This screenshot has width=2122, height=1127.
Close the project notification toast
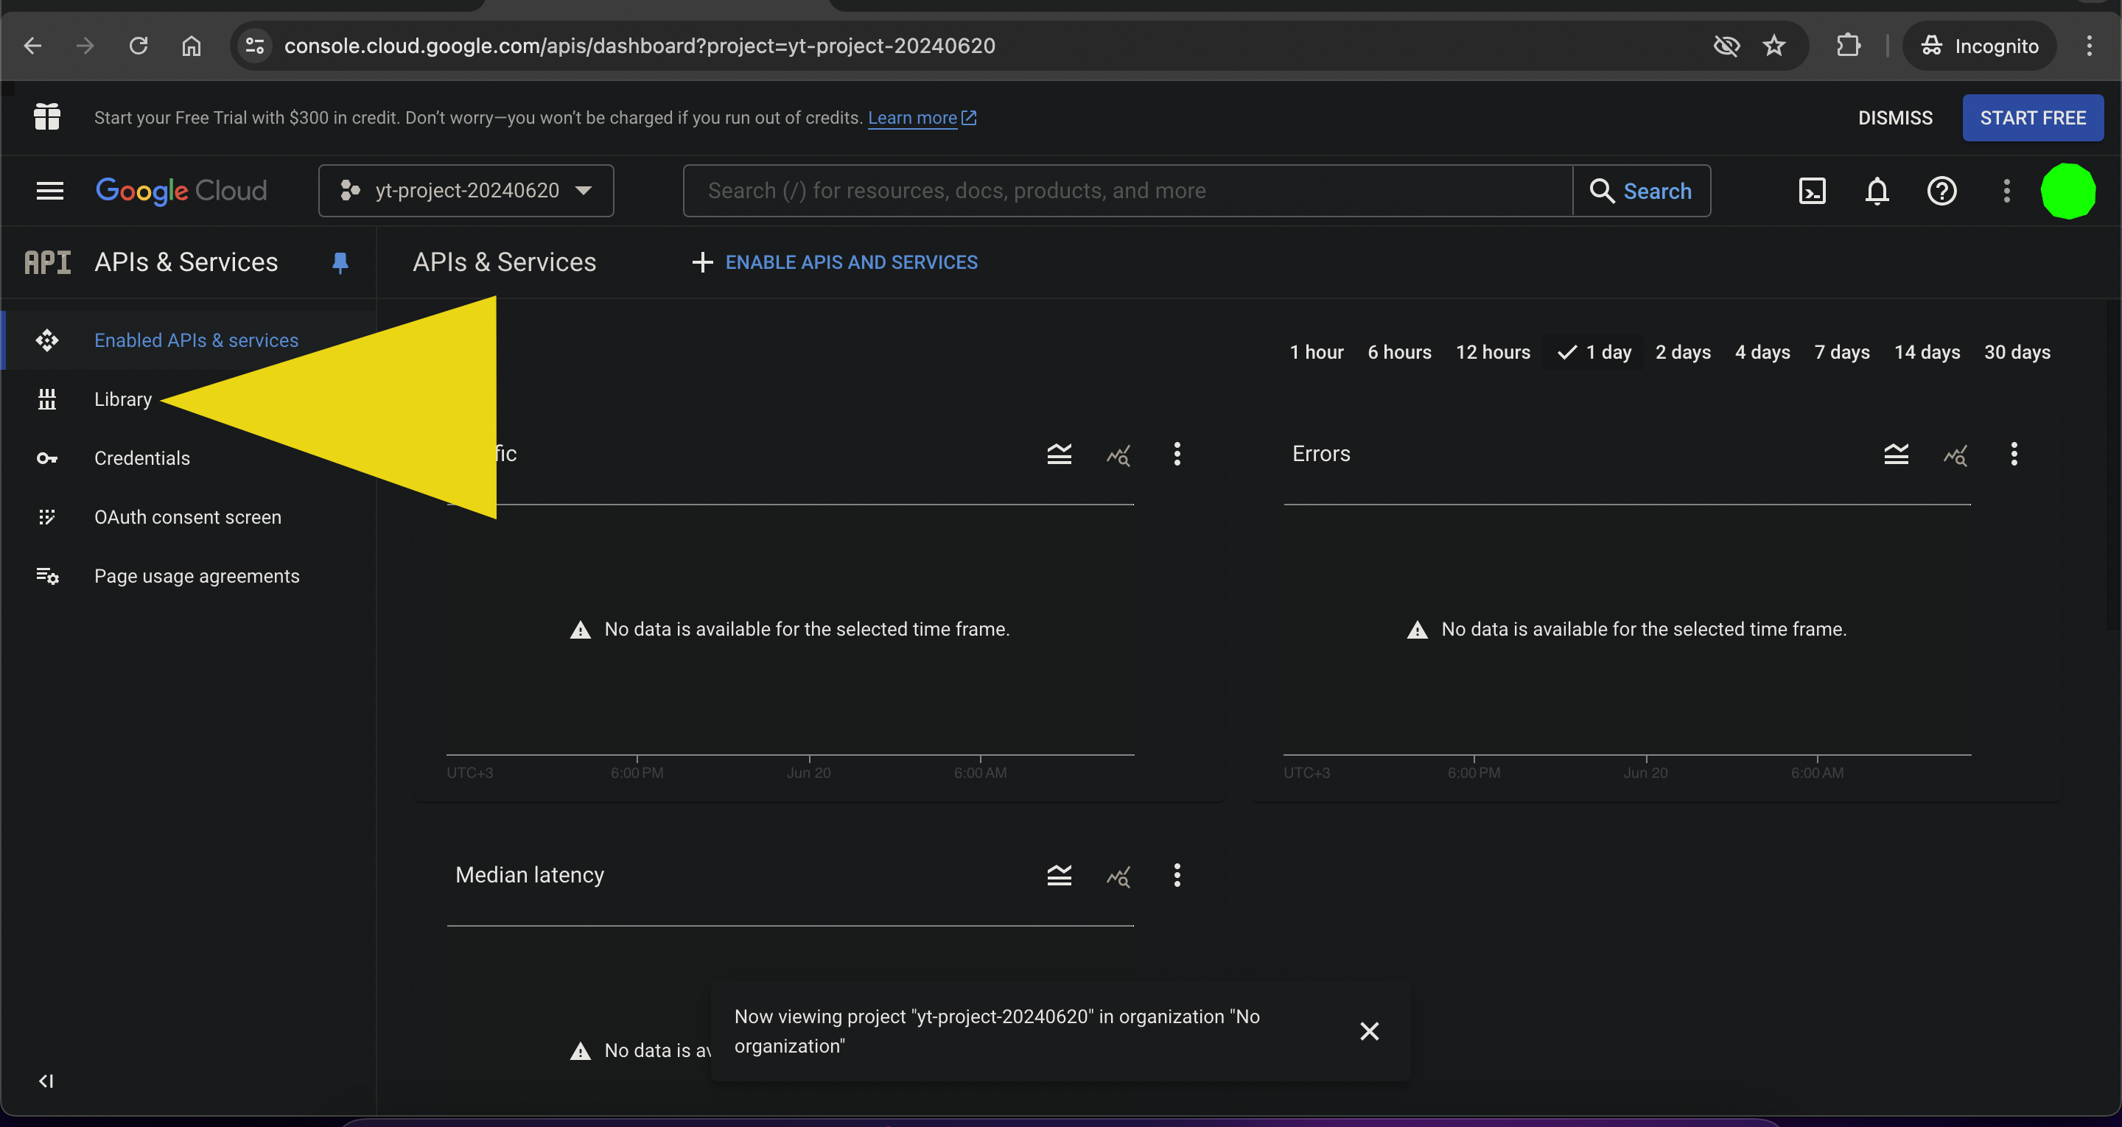coord(1369,1031)
